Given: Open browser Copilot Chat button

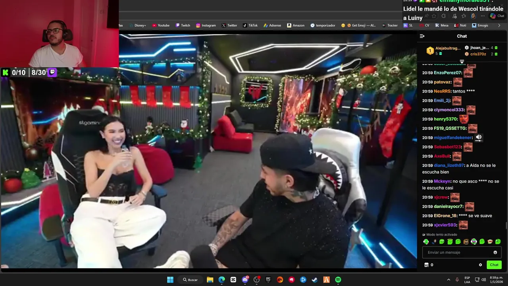Looking at the screenshot, I should tap(497, 16).
